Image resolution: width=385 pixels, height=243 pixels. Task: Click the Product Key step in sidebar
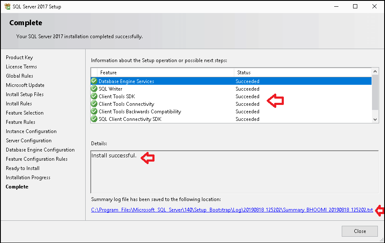click(x=19, y=57)
